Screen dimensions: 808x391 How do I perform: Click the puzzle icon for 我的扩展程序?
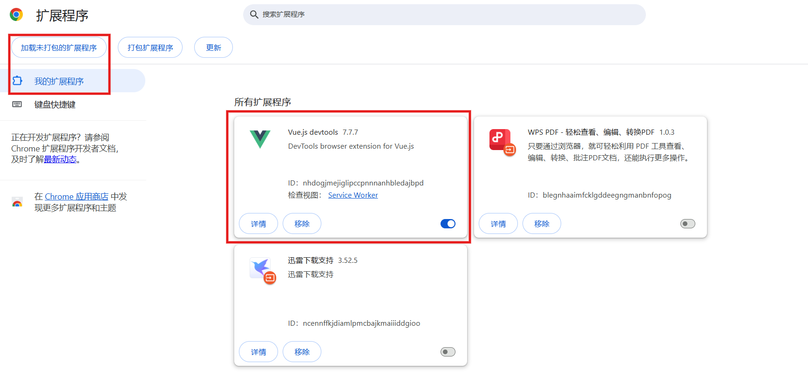tap(17, 81)
